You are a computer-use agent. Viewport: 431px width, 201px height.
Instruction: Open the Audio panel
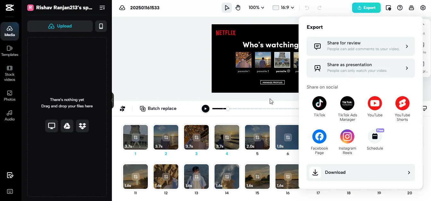coord(10,116)
